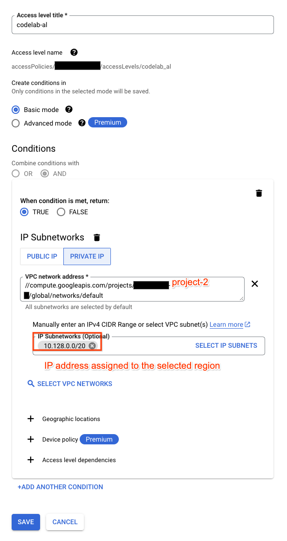The height and width of the screenshot is (541, 287).
Task: Select the PRIVATE IP tab
Action: tap(87, 256)
